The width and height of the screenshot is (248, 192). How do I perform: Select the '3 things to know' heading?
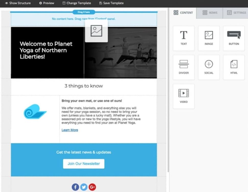(x=84, y=86)
